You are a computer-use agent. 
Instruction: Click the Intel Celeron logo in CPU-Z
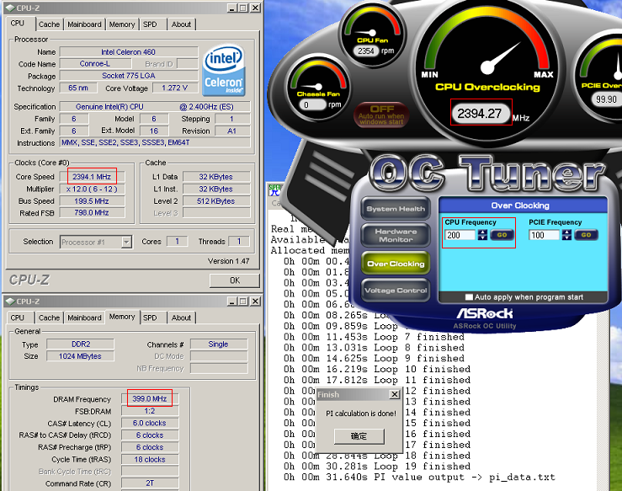click(x=224, y=70)
